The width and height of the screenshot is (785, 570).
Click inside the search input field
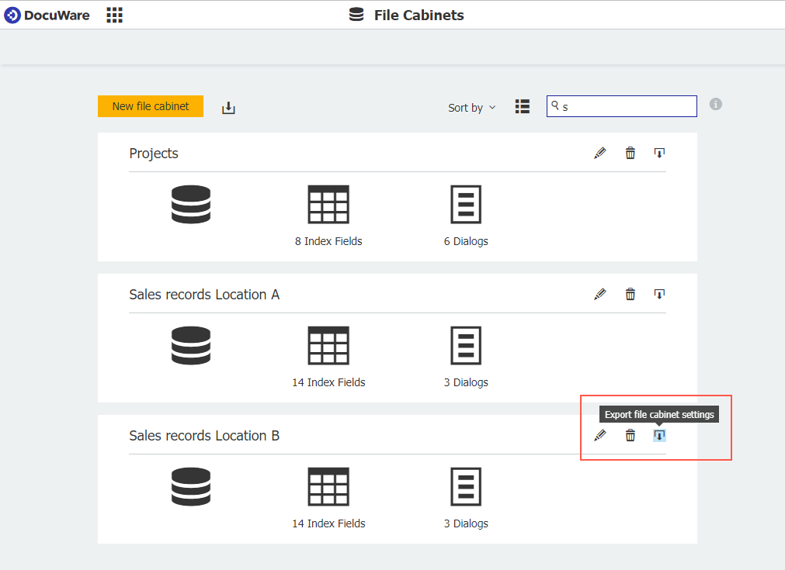[x=621, y=105]
